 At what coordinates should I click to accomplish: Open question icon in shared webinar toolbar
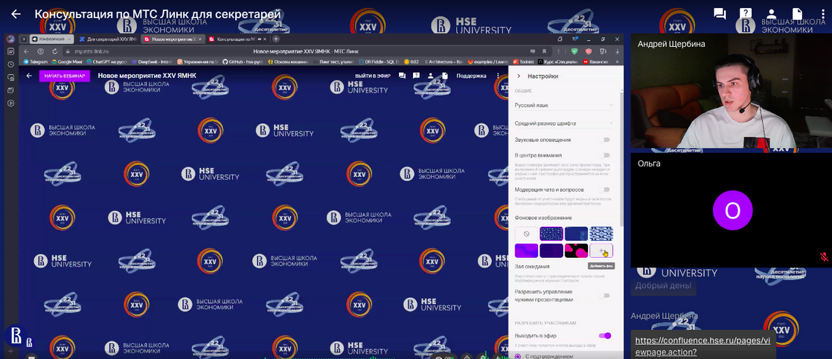pos(416,76)
